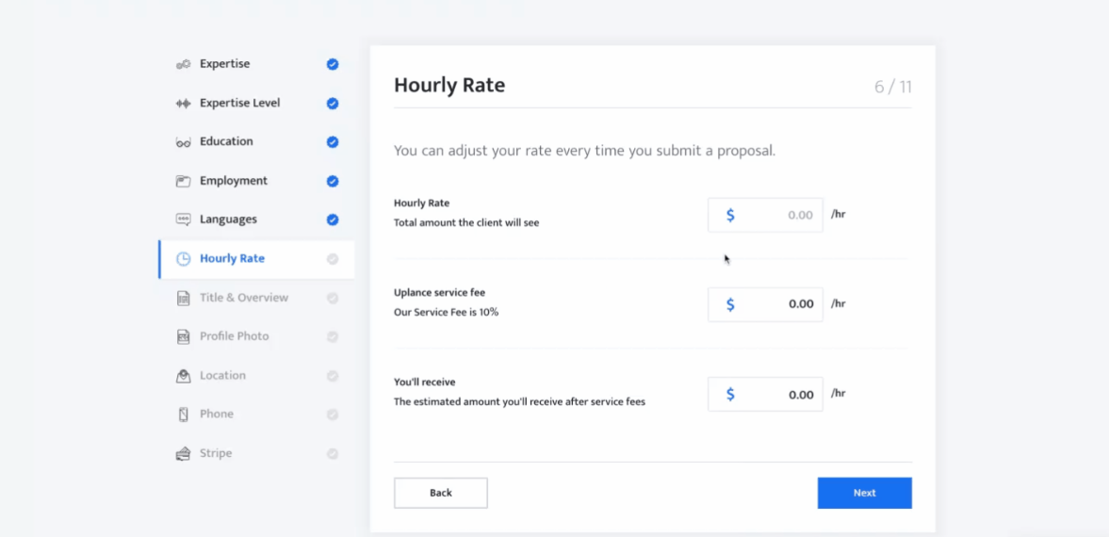Open the Languages step in sidebar
Screen dimensions: 1109x537
pyautogui.click(x=228, y=220)
